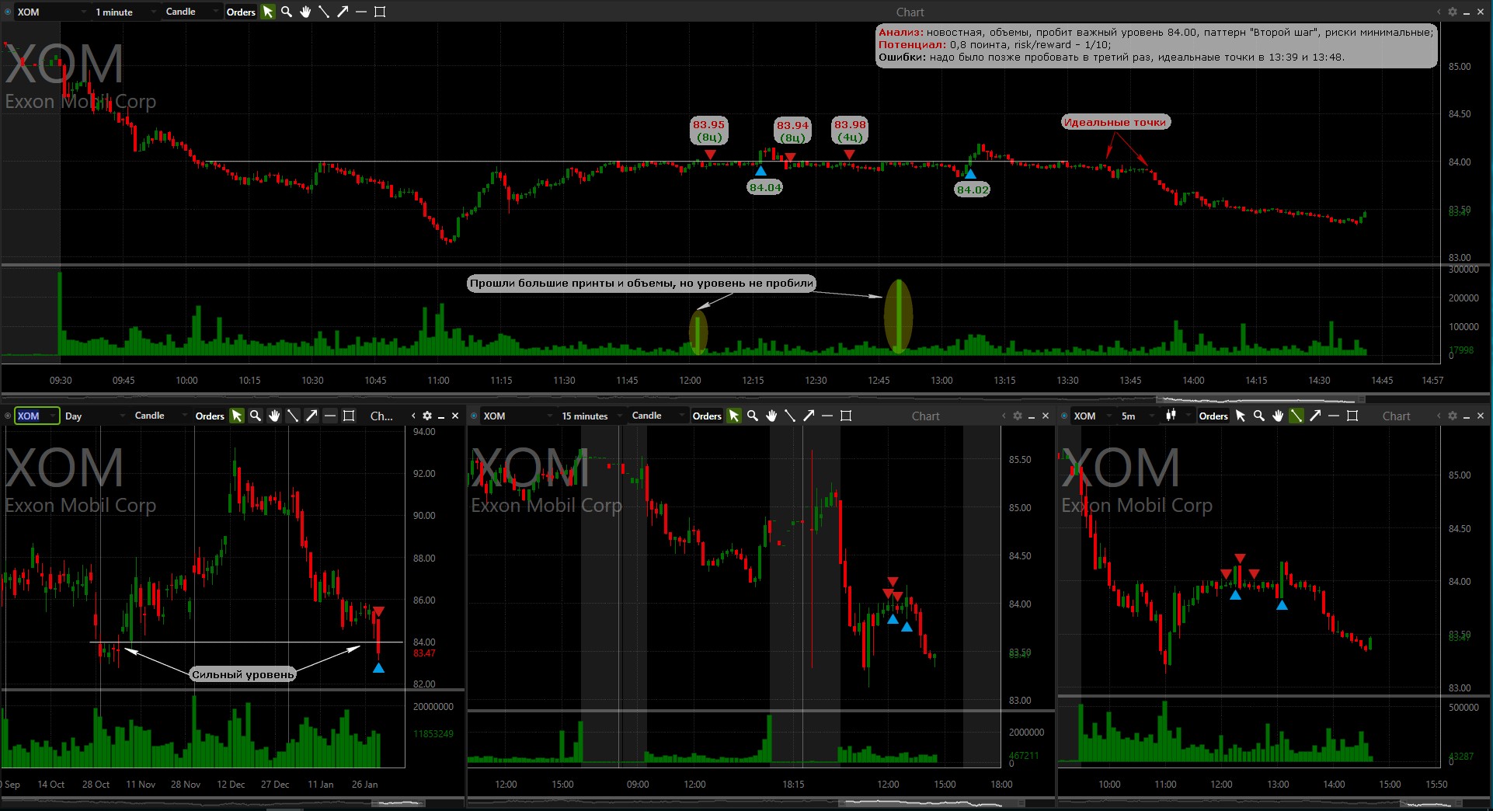Toggle the link radio of the 5m chart
This screenshot has width=1493, height=811.
(x=1064, y=416)
